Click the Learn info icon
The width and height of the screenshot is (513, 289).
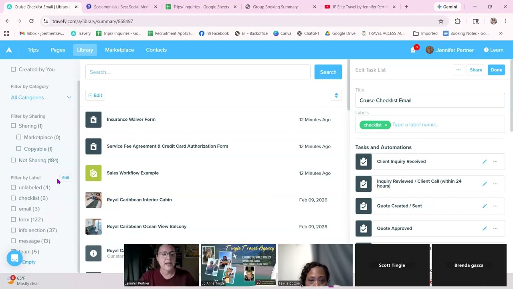click(486, 50)
